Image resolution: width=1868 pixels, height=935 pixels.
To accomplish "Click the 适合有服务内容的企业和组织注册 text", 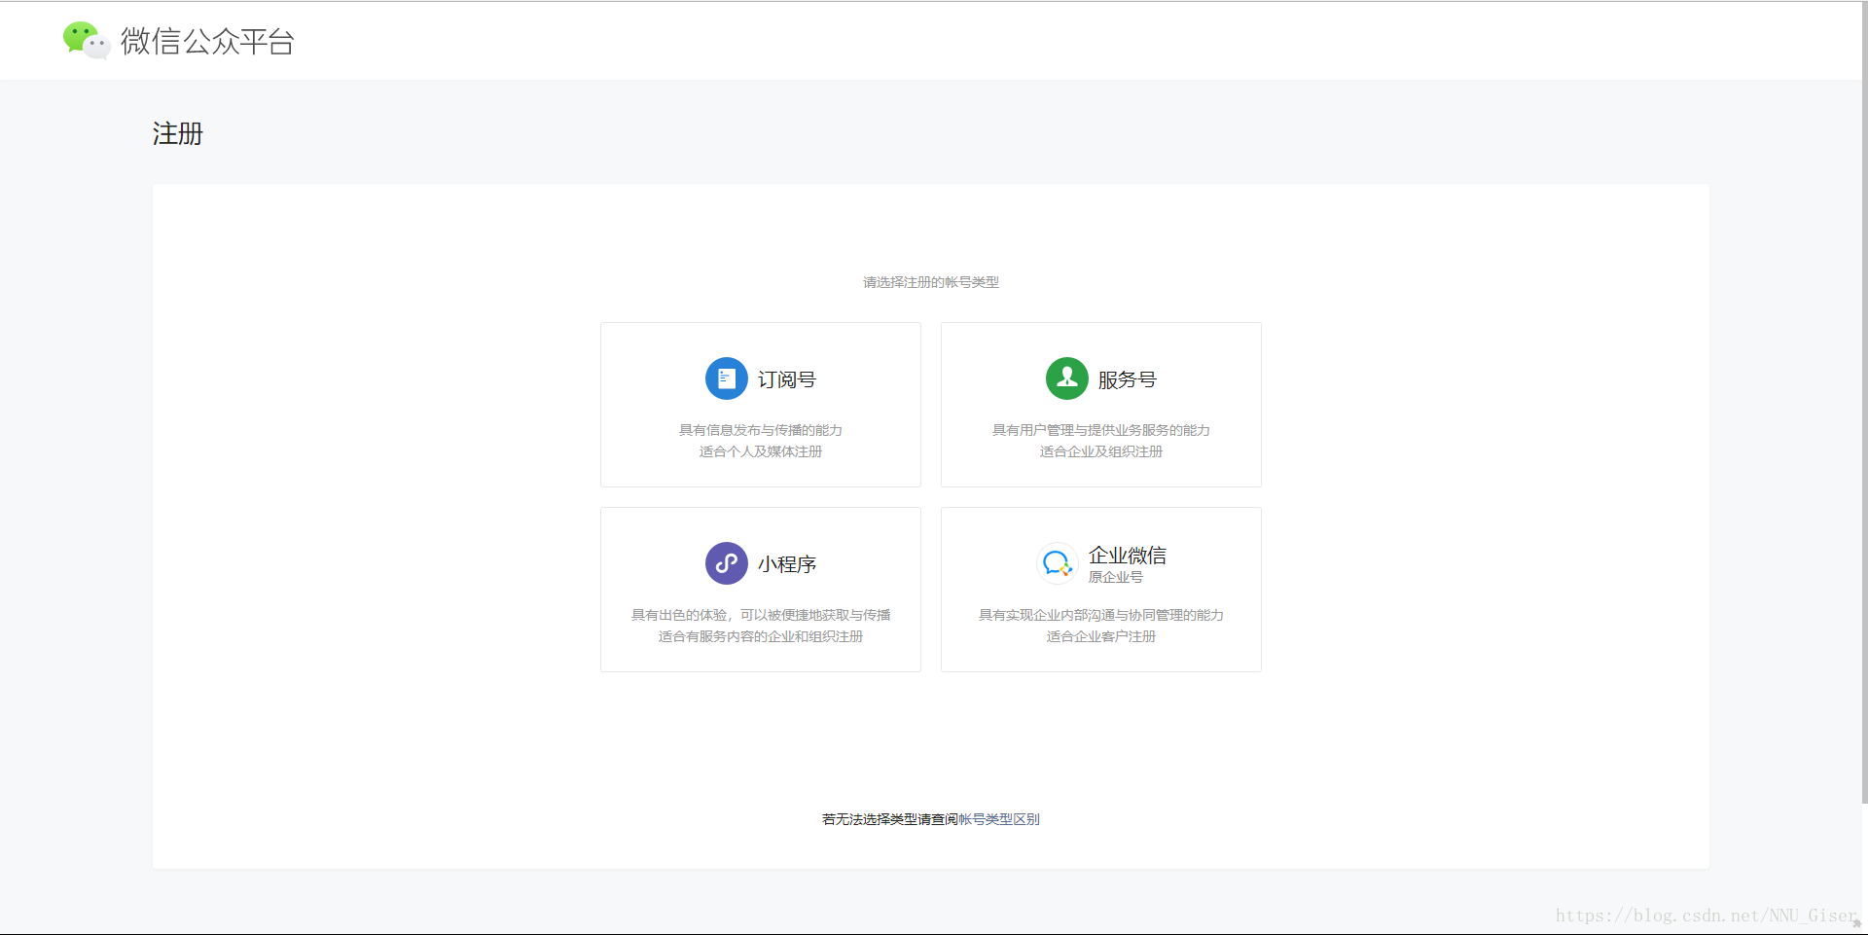I will (x=761, y=636).
